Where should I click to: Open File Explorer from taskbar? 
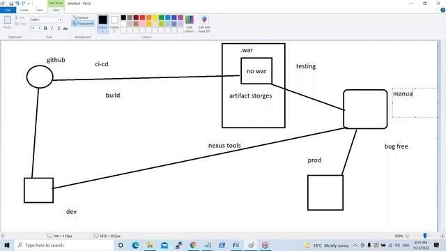pyautogui.click(x=150, y=245)
